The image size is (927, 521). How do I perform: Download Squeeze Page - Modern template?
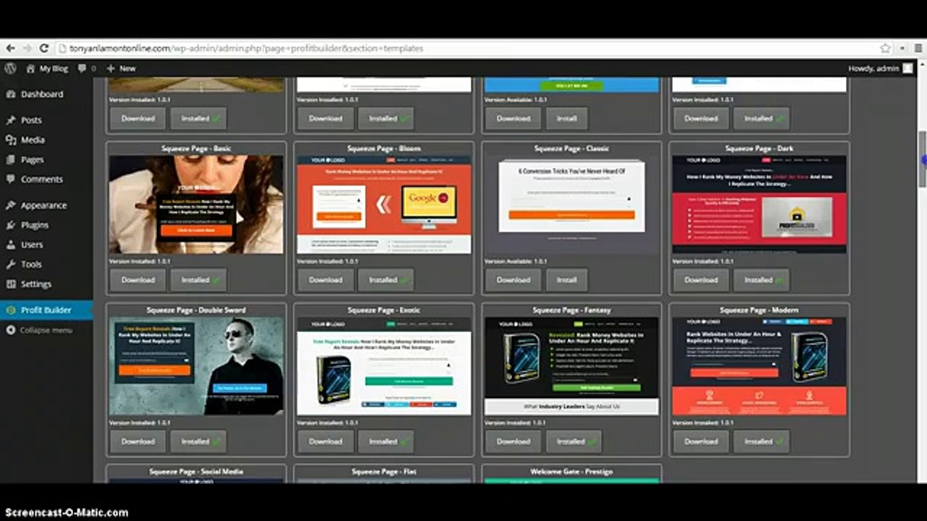(701, 441)
